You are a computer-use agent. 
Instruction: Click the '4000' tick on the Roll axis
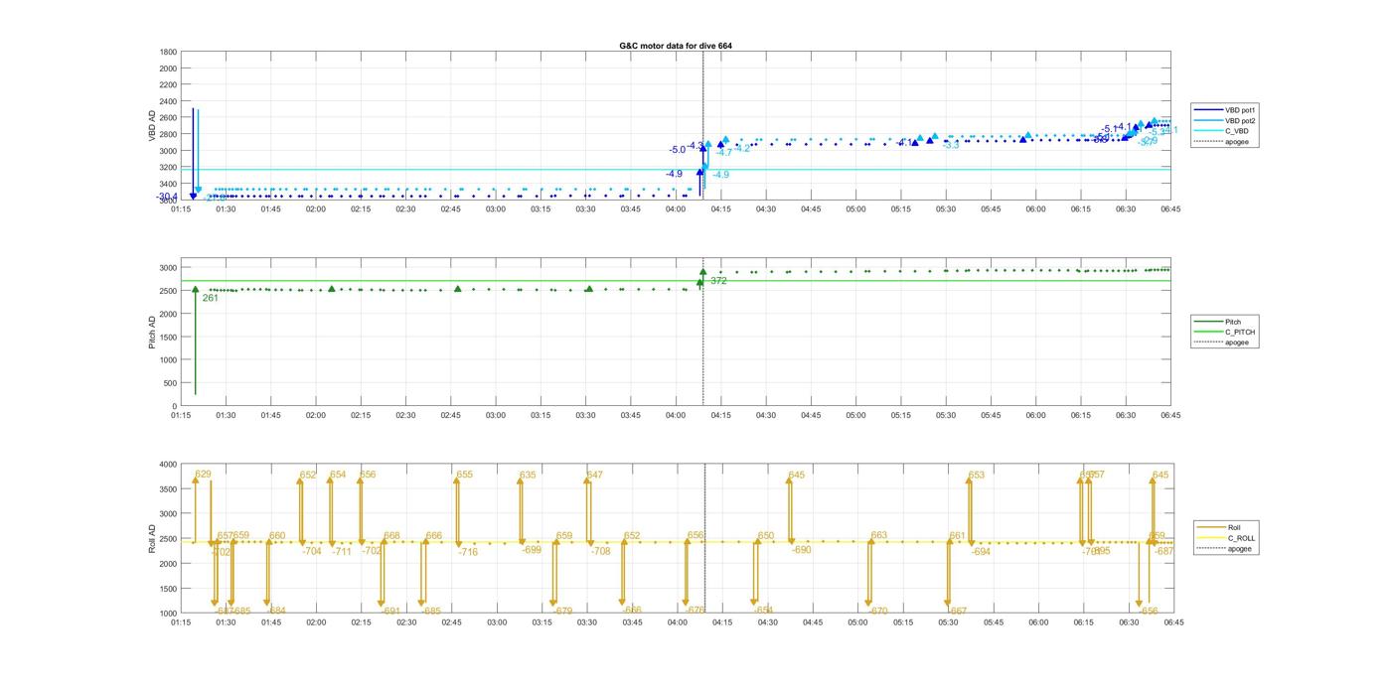[167, 464]
